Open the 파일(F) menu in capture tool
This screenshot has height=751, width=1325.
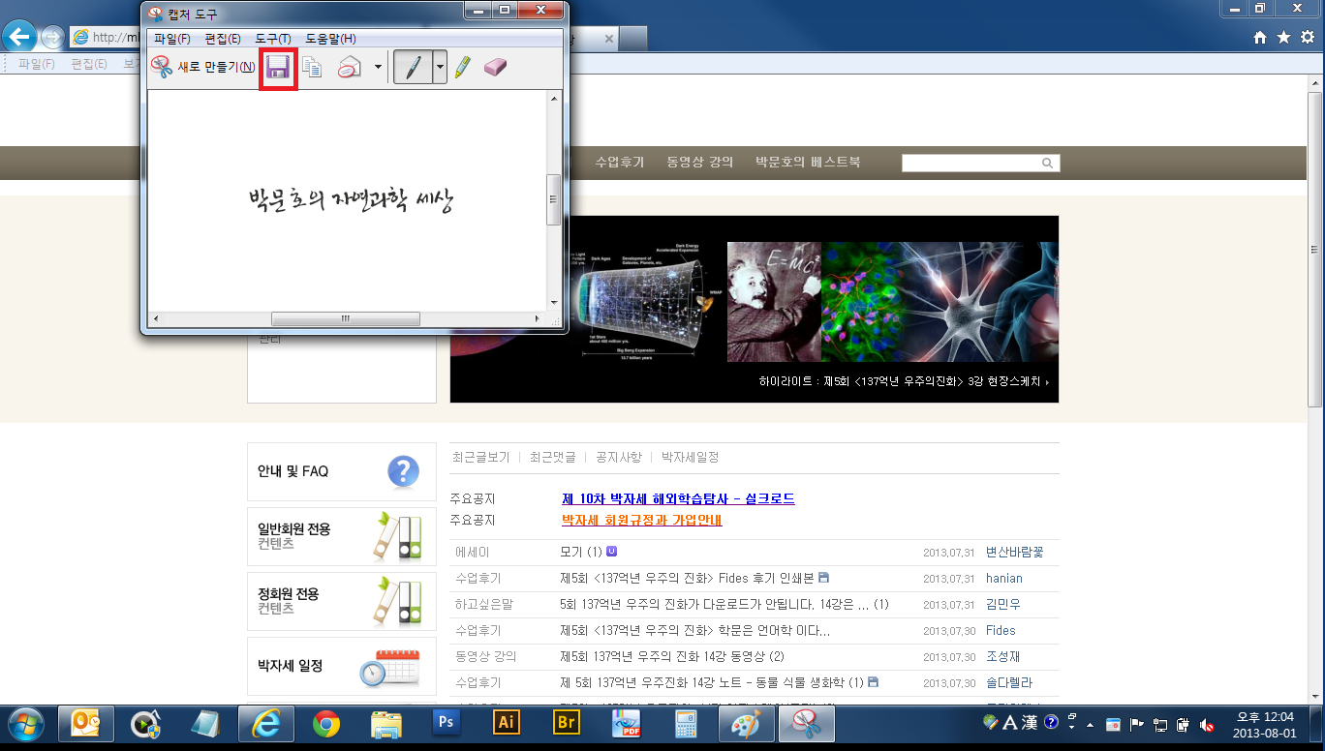pyautogui.click(x=171, y=39)
